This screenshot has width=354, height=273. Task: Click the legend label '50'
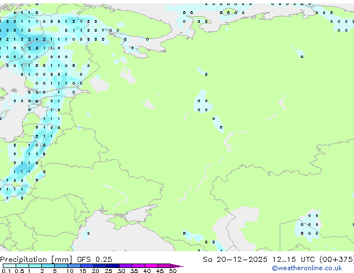(x=173, y=271)
